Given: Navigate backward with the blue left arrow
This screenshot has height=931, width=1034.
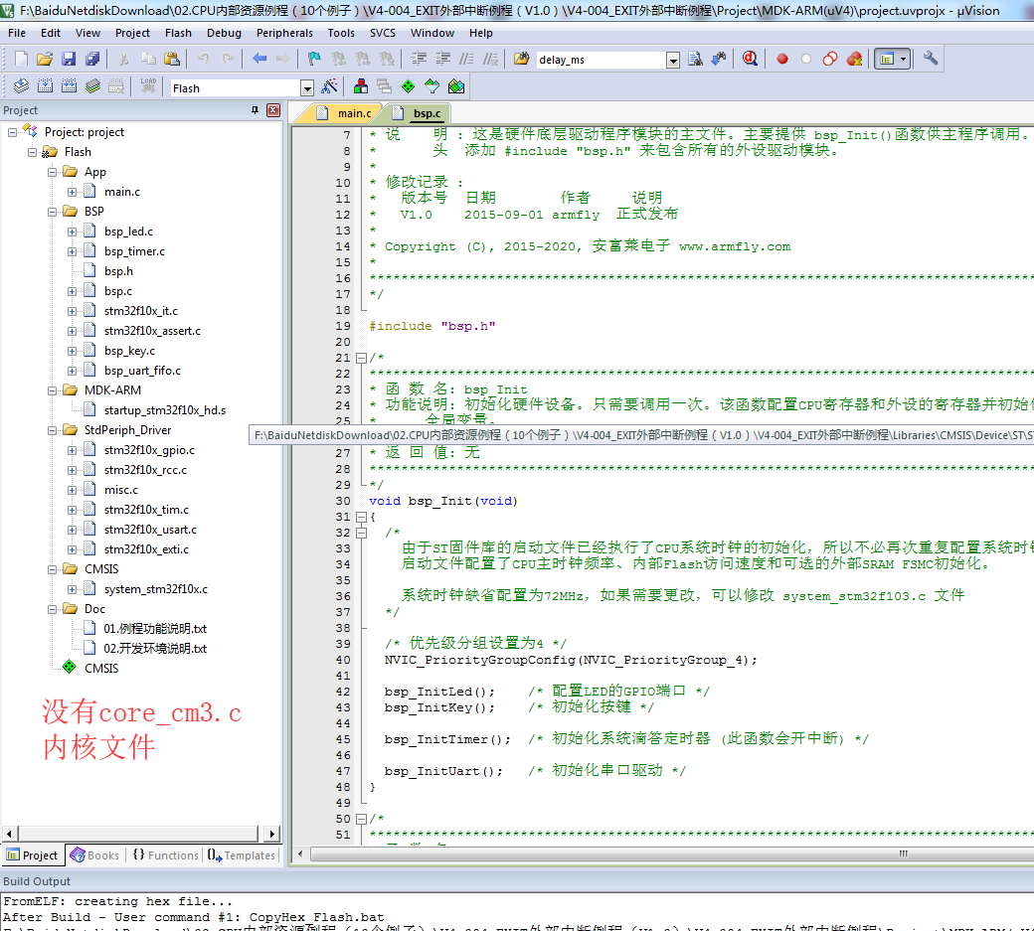Looking at the screenshot, I should point(259,60).
